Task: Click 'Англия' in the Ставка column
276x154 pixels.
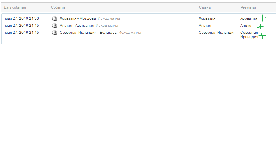Action: click(x=205, y=26)
